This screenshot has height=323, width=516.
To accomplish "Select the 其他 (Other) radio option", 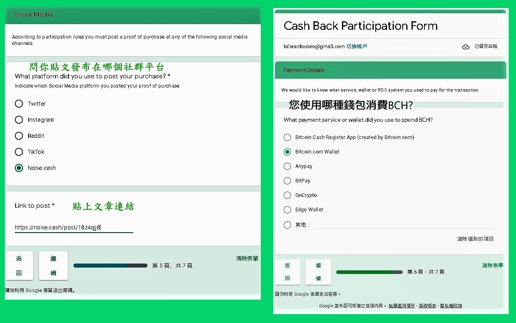I will tap(287, 225).
